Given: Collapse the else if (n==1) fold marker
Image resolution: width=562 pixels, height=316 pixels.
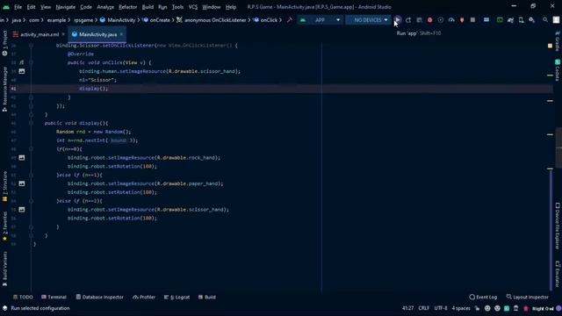Looking at the screenshot, I should pyautogui.click(x=32, y=175).
